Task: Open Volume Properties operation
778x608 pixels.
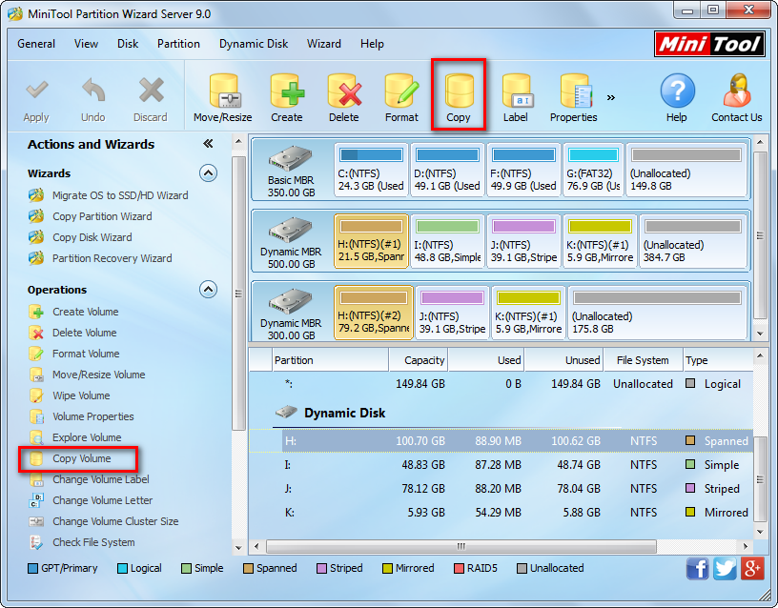Action: (x=81, y=416)
